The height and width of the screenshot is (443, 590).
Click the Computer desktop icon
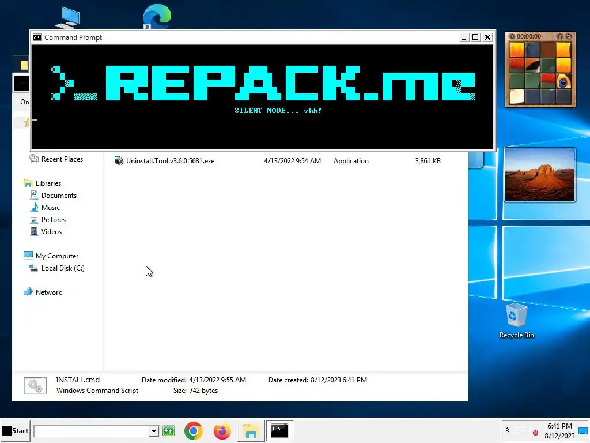click(x=68, y=17)
